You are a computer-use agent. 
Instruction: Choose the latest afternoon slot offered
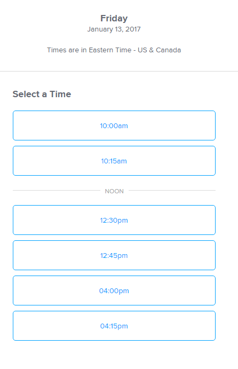114,326
